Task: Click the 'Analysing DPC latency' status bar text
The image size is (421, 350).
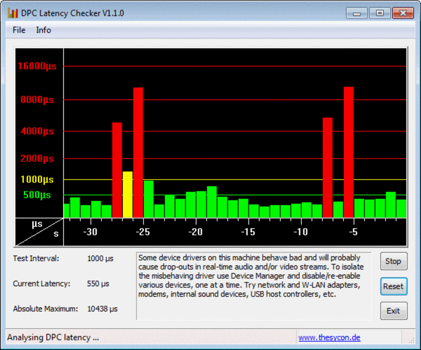Action: click(x=53, y=337)
